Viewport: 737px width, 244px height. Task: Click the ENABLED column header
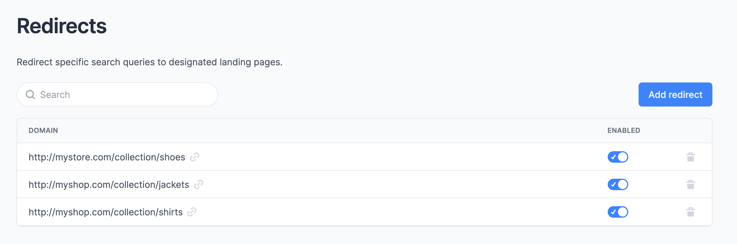[624, 130]
